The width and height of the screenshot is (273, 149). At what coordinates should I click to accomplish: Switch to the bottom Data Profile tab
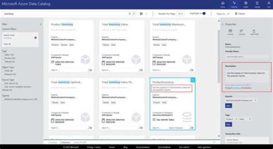pyautogui.click(x=80, y=143)
